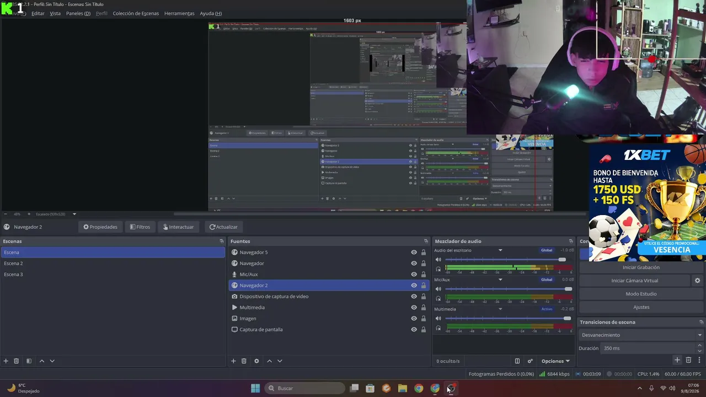Move the selected scene up

tap(41, 361)
